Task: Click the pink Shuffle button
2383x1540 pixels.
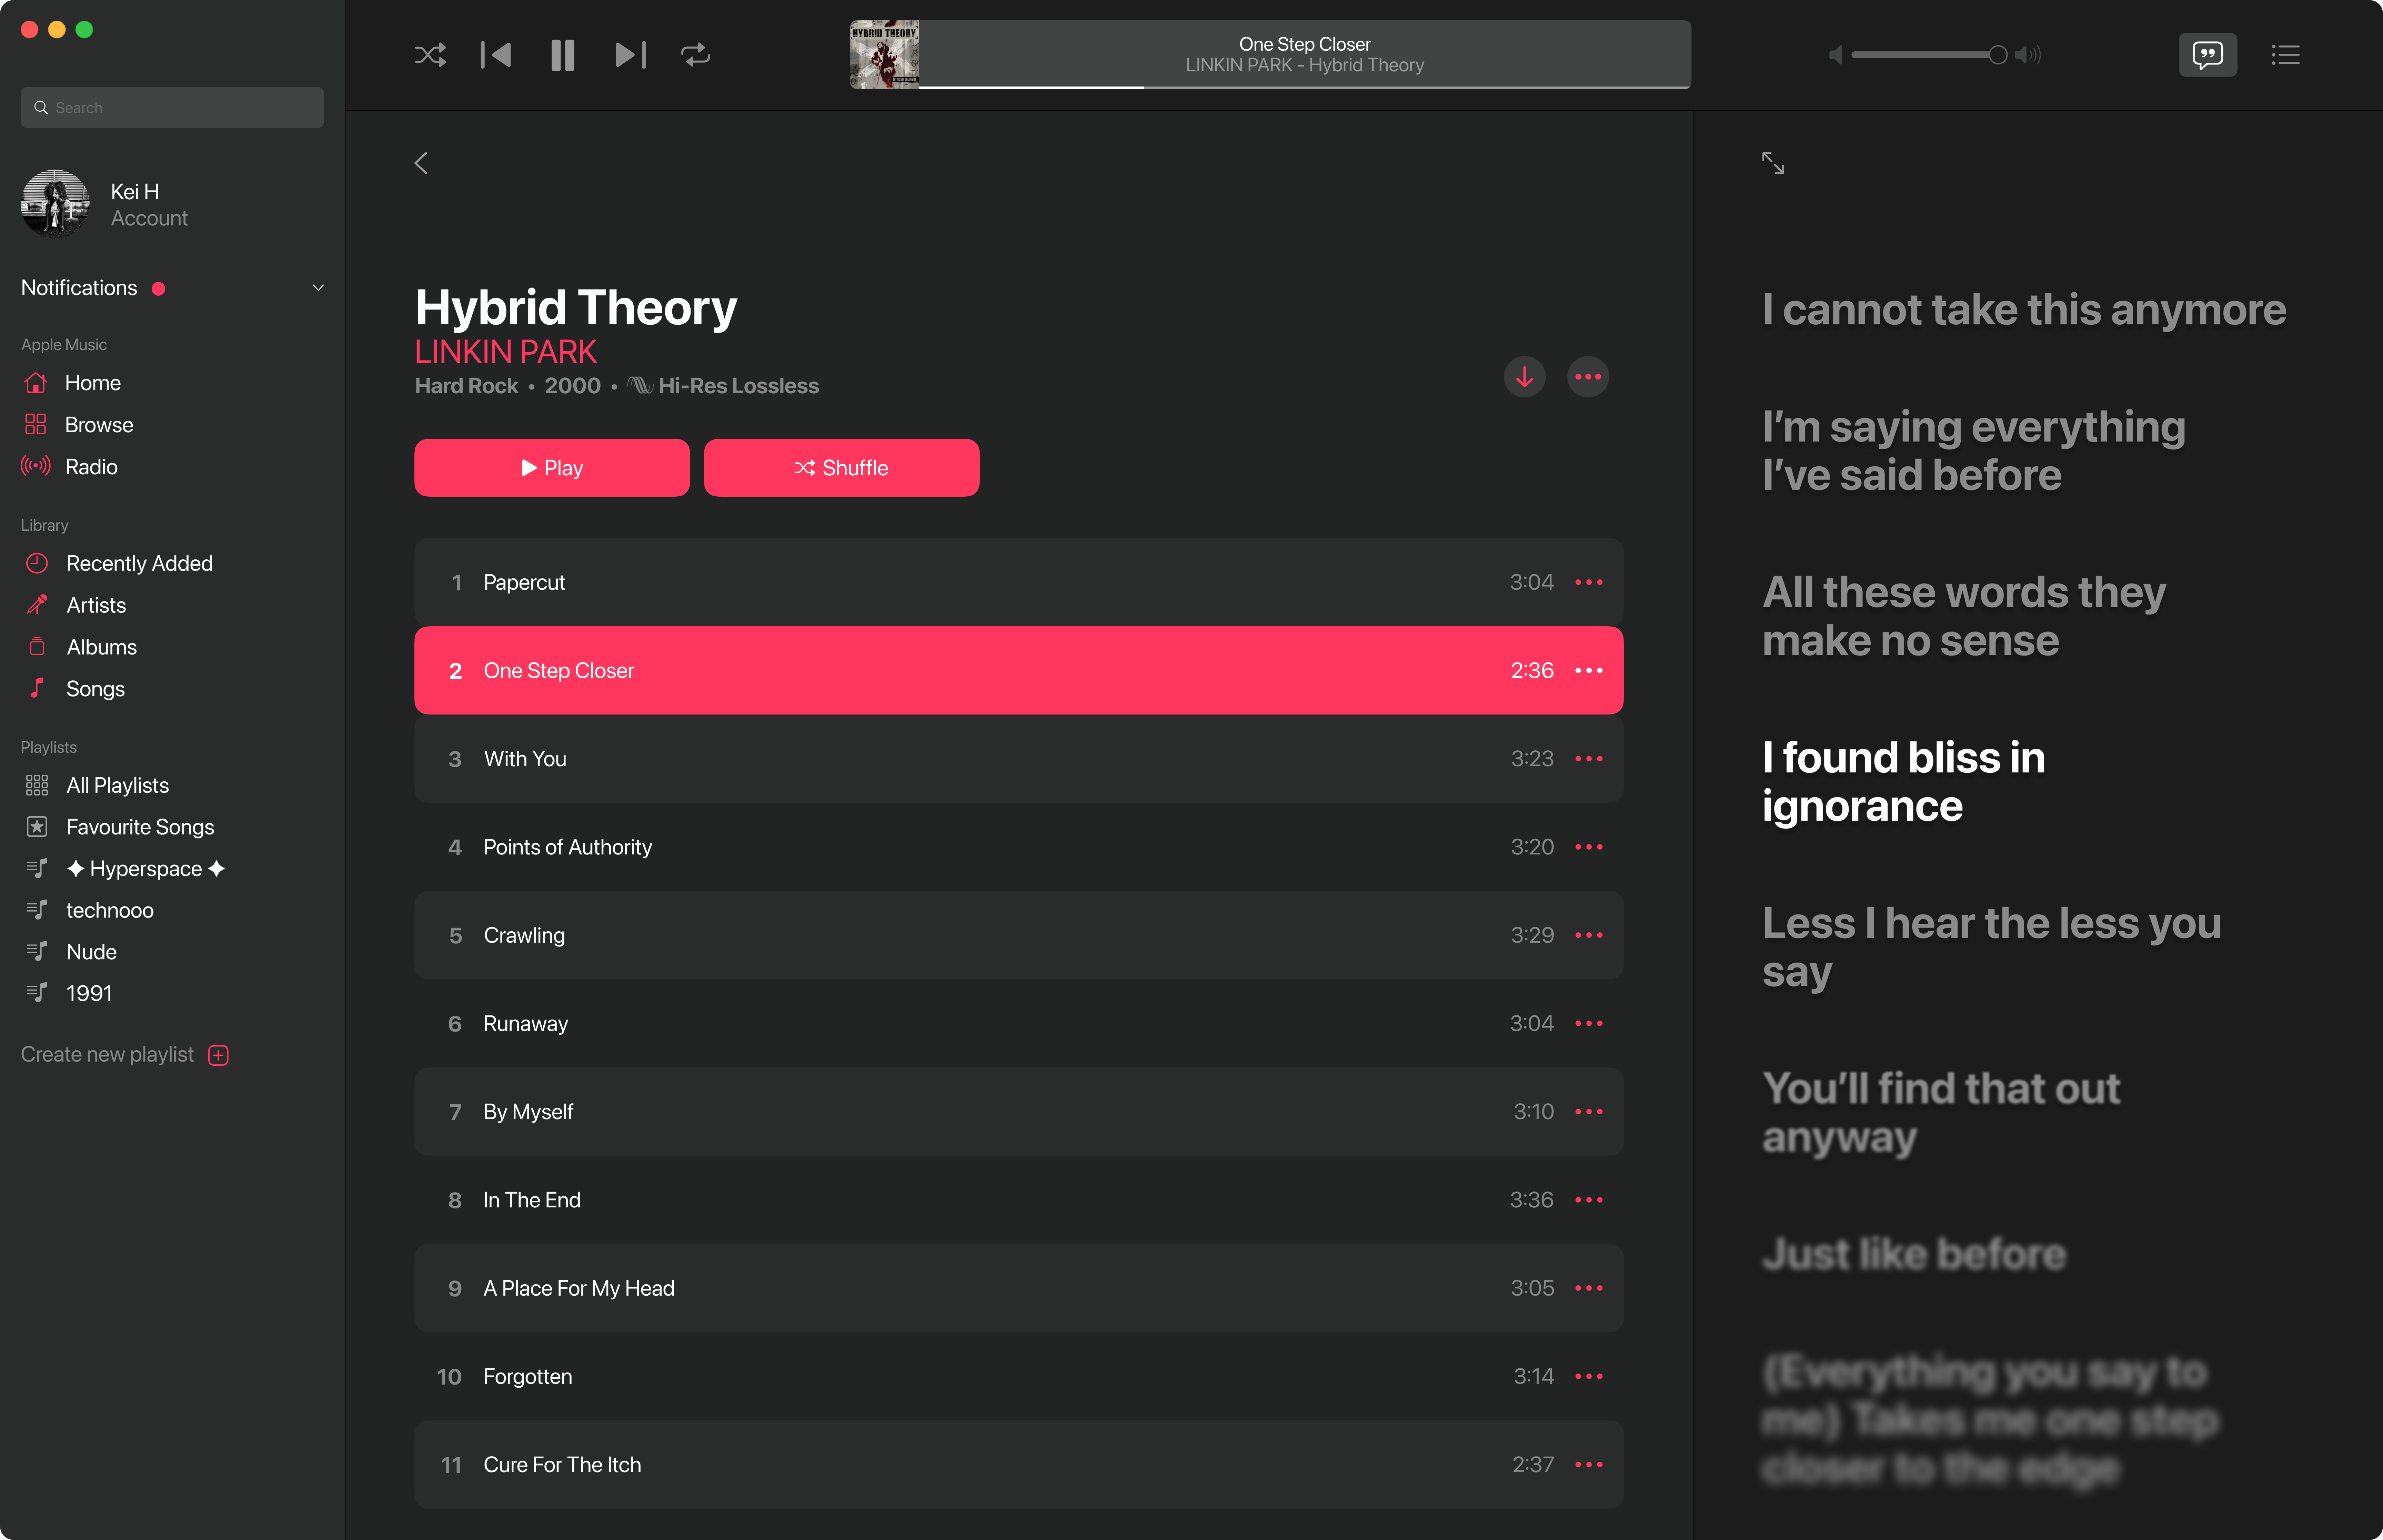Action: click(841, 468)
